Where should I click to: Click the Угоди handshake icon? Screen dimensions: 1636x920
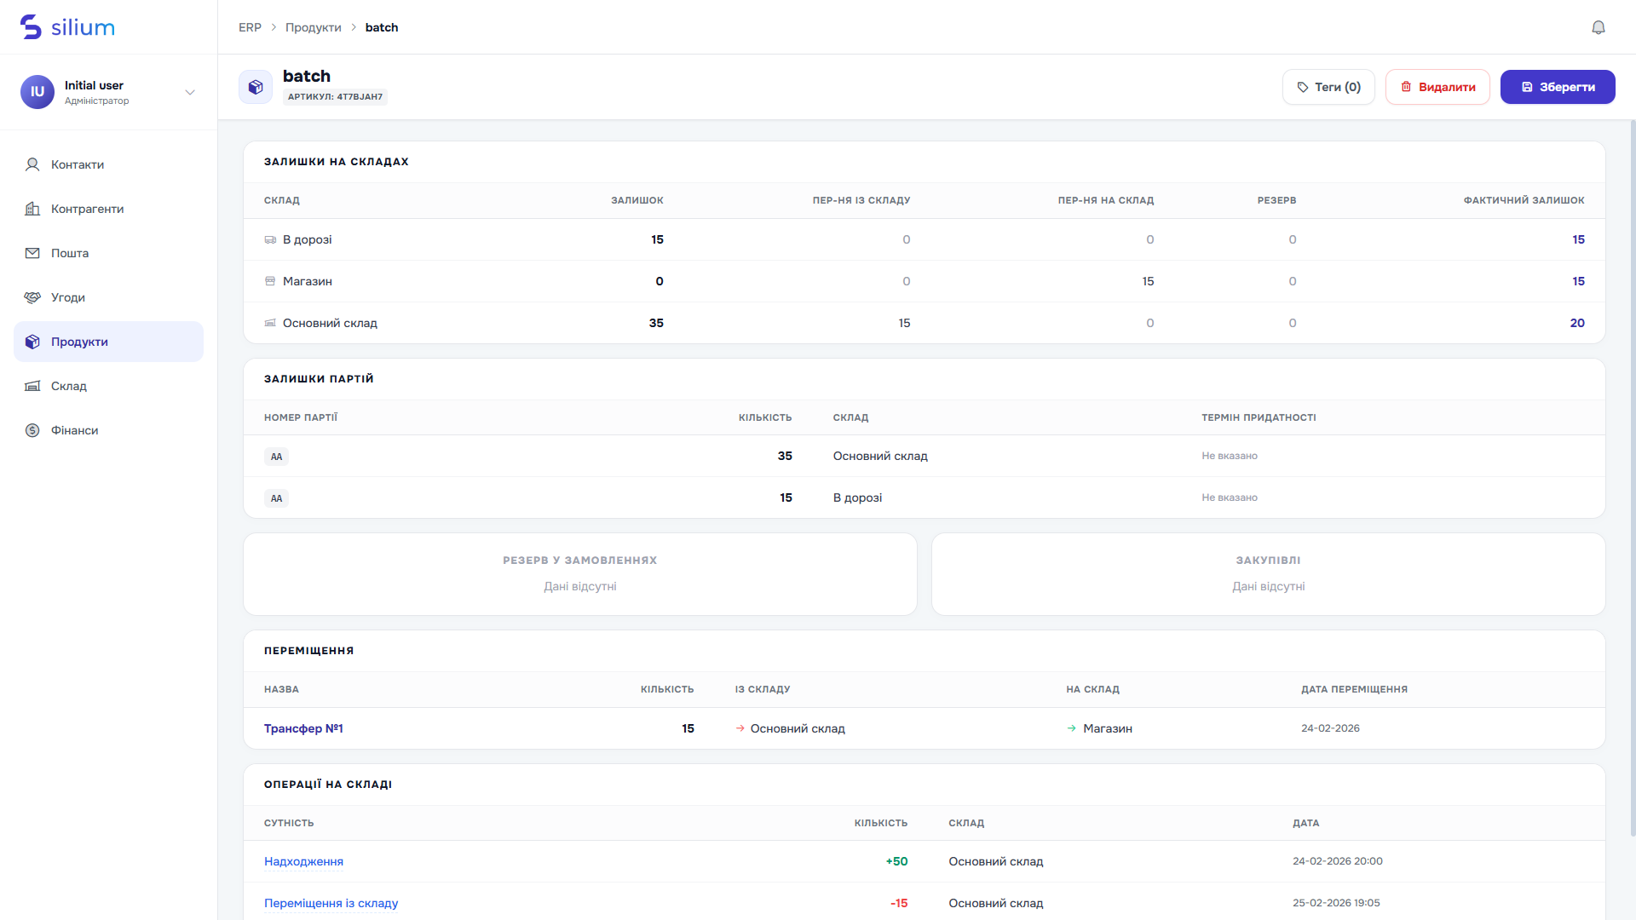pyautogui.click(x=32, y=297)
